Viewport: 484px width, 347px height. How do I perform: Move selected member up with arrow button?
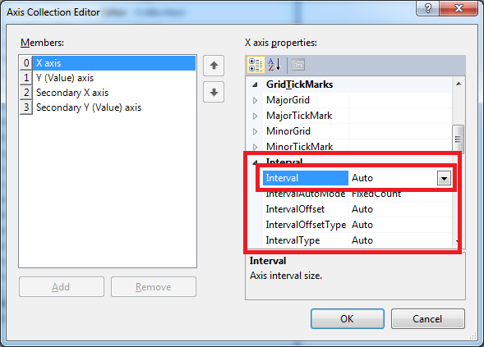(214, 66)
